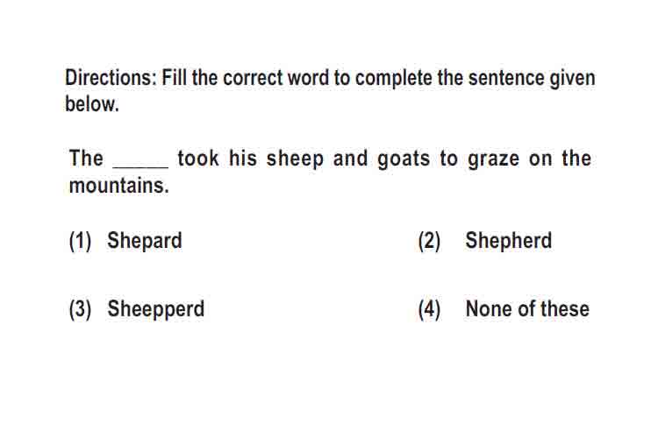Viewport: 658px width, 438px height.
Task: Choose the answer Shepard
Action: 145,241
